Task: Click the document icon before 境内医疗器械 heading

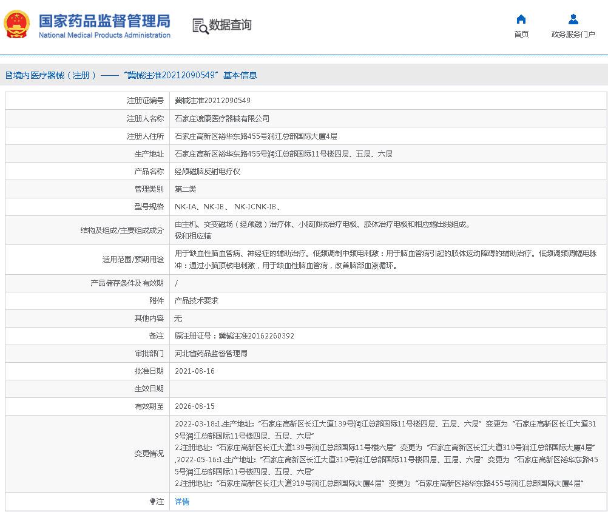Action: click(x=8, y=75)
